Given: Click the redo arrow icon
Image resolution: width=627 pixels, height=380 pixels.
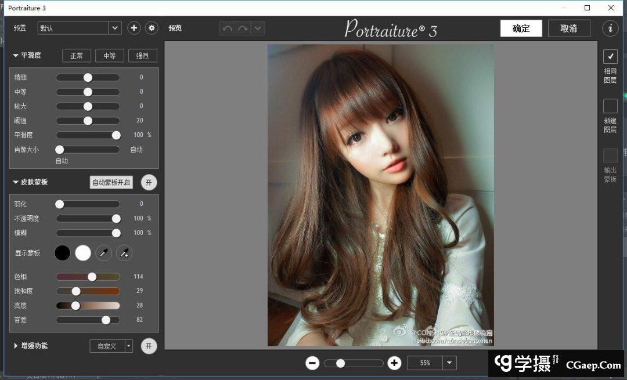Looking at the screenshot, I should tap(243, 28).
